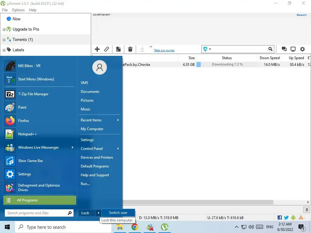The image size is (311, 233).
Task: Open the Help menu
Action: pyautogui.click(x=32, y=10)
